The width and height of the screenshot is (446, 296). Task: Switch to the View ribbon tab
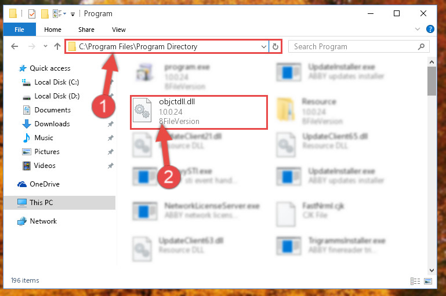[x=119, y=30]
